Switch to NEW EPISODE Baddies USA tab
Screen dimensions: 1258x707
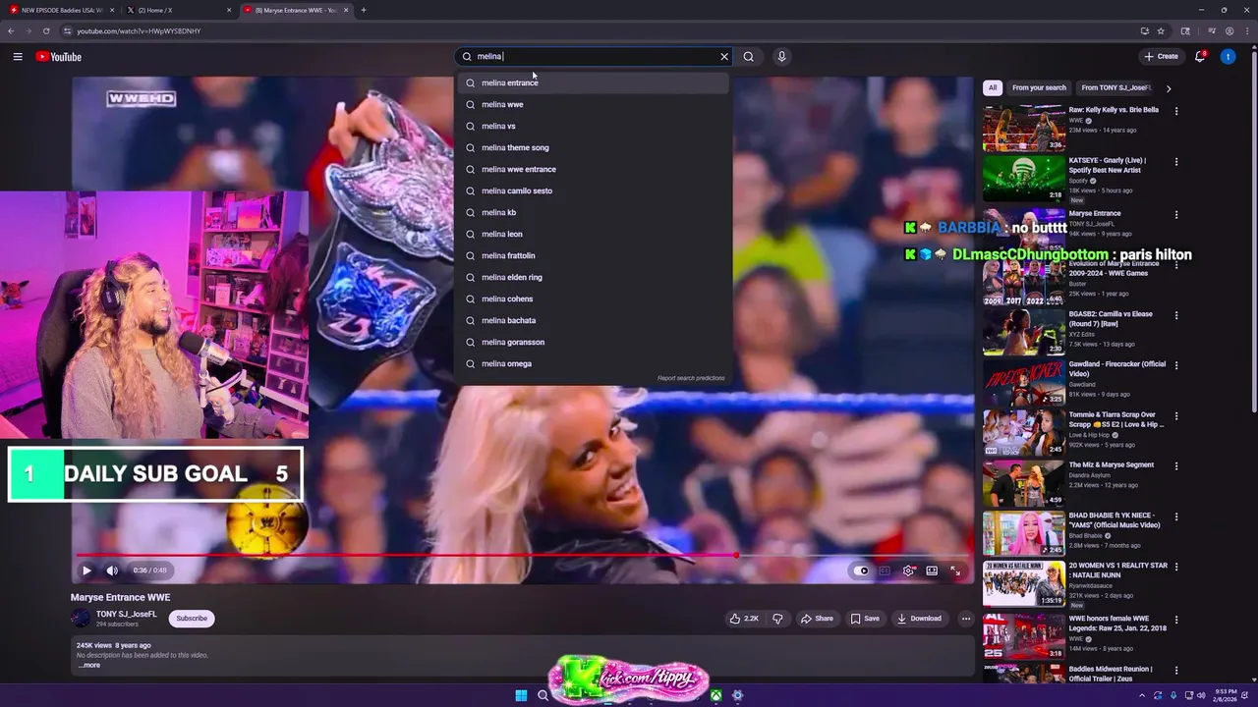pos(61,10)
